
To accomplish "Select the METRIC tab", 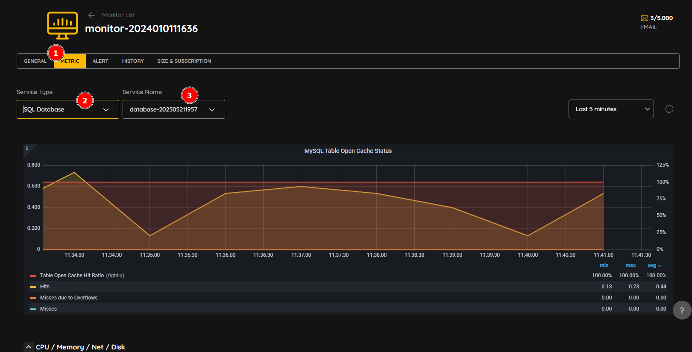I will (70, 61).
